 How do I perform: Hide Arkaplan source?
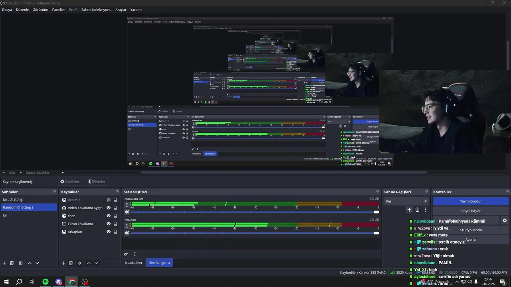109,232
